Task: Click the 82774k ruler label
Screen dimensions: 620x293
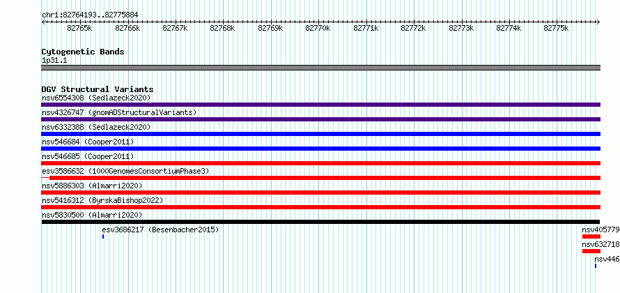Action: tap(509, 28)
